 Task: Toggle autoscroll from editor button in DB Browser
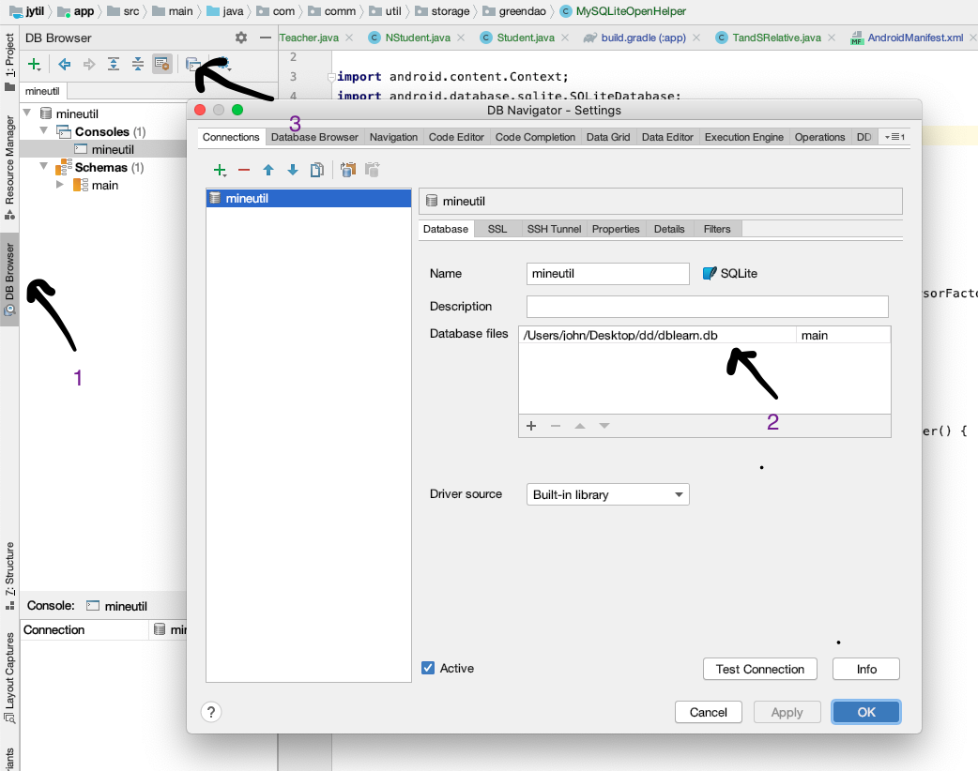(162, 64)
